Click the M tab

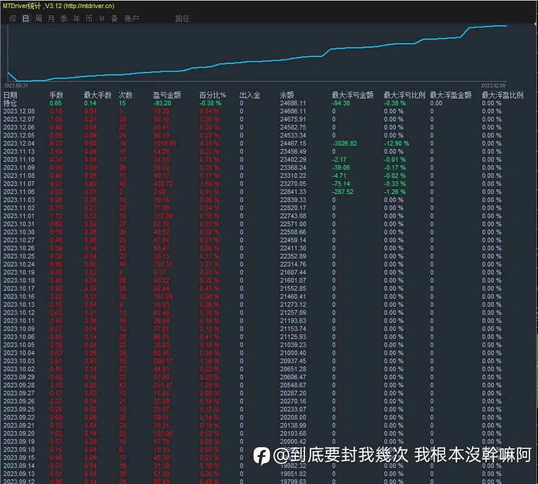[102, 18]
